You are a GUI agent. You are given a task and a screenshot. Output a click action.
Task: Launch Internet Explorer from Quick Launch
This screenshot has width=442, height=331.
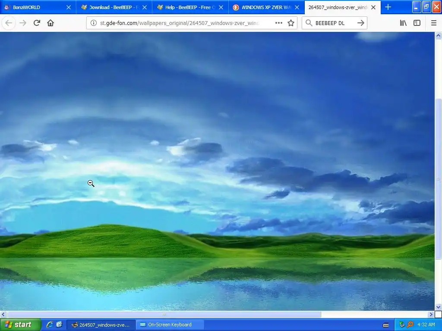pyautogui.click(x=50, y=325)
